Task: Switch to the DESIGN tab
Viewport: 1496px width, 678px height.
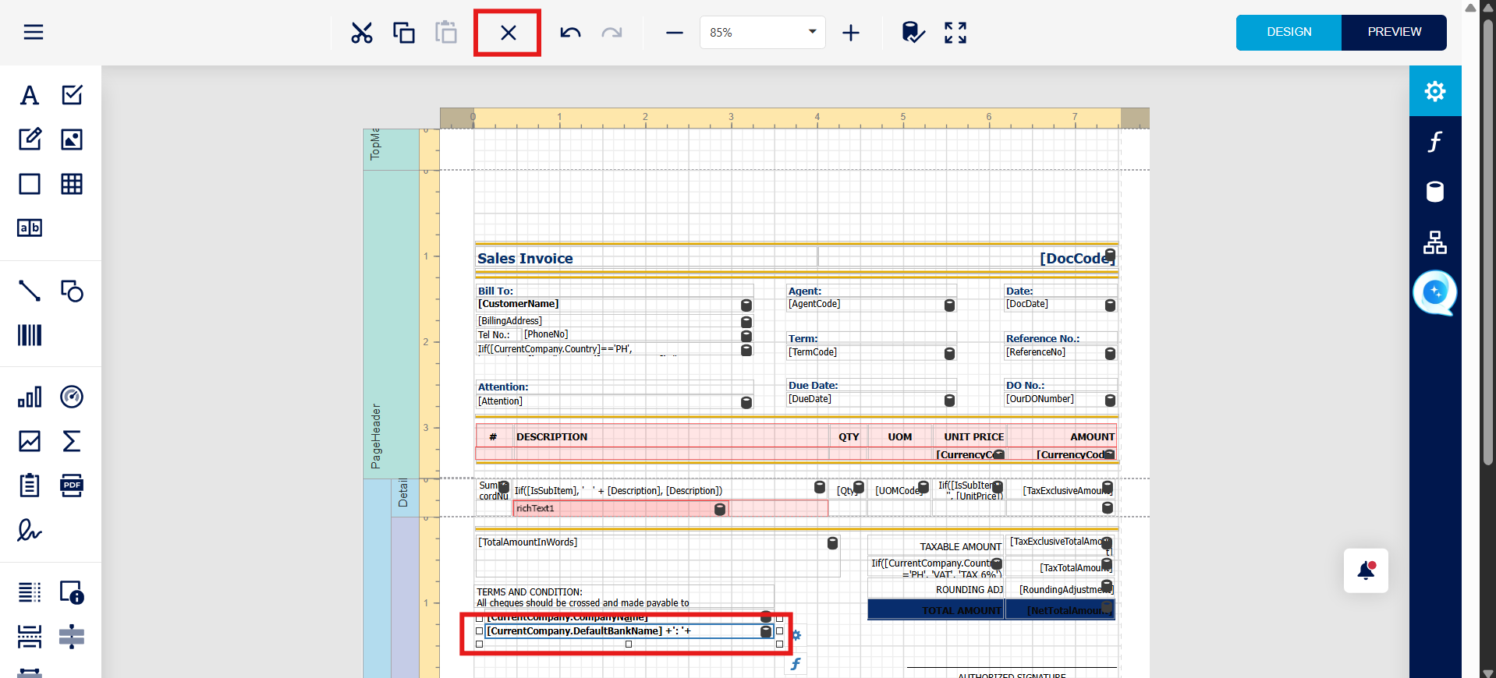Action: tap(1289, 32)
